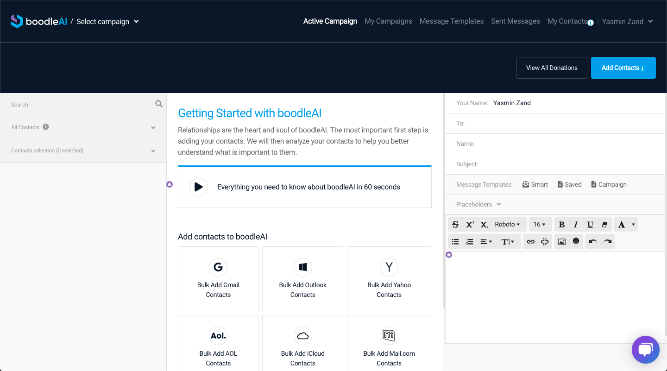Image resolution: width=667 pixels, height=371 pixels.
Task: Open the Roboto font family dropdown
Action: click(x=507, y=225)
